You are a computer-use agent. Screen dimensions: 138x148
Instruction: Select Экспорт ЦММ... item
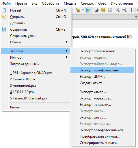pyautogui.click(x=102, y=77)
